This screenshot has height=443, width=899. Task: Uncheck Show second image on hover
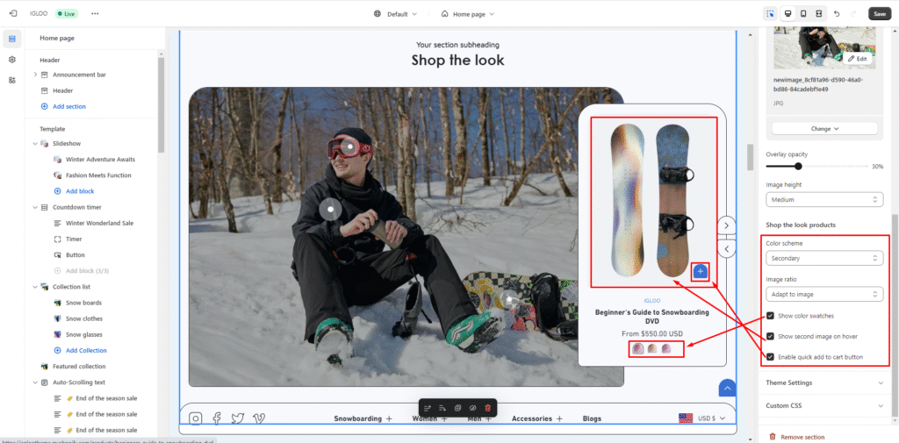click(x=771, y=336)
